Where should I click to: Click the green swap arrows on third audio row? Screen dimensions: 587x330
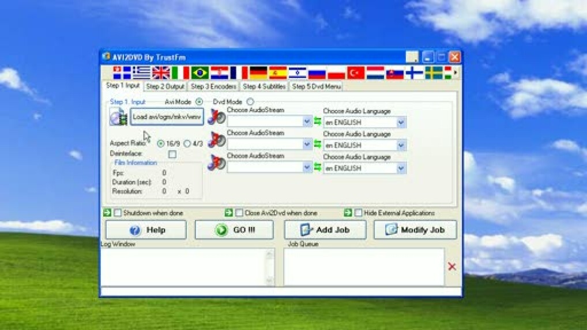coord(317,168)
